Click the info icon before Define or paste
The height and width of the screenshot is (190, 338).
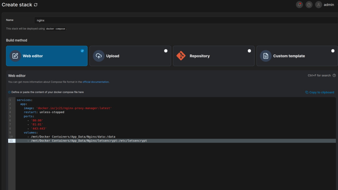click(x=9, y=92)
